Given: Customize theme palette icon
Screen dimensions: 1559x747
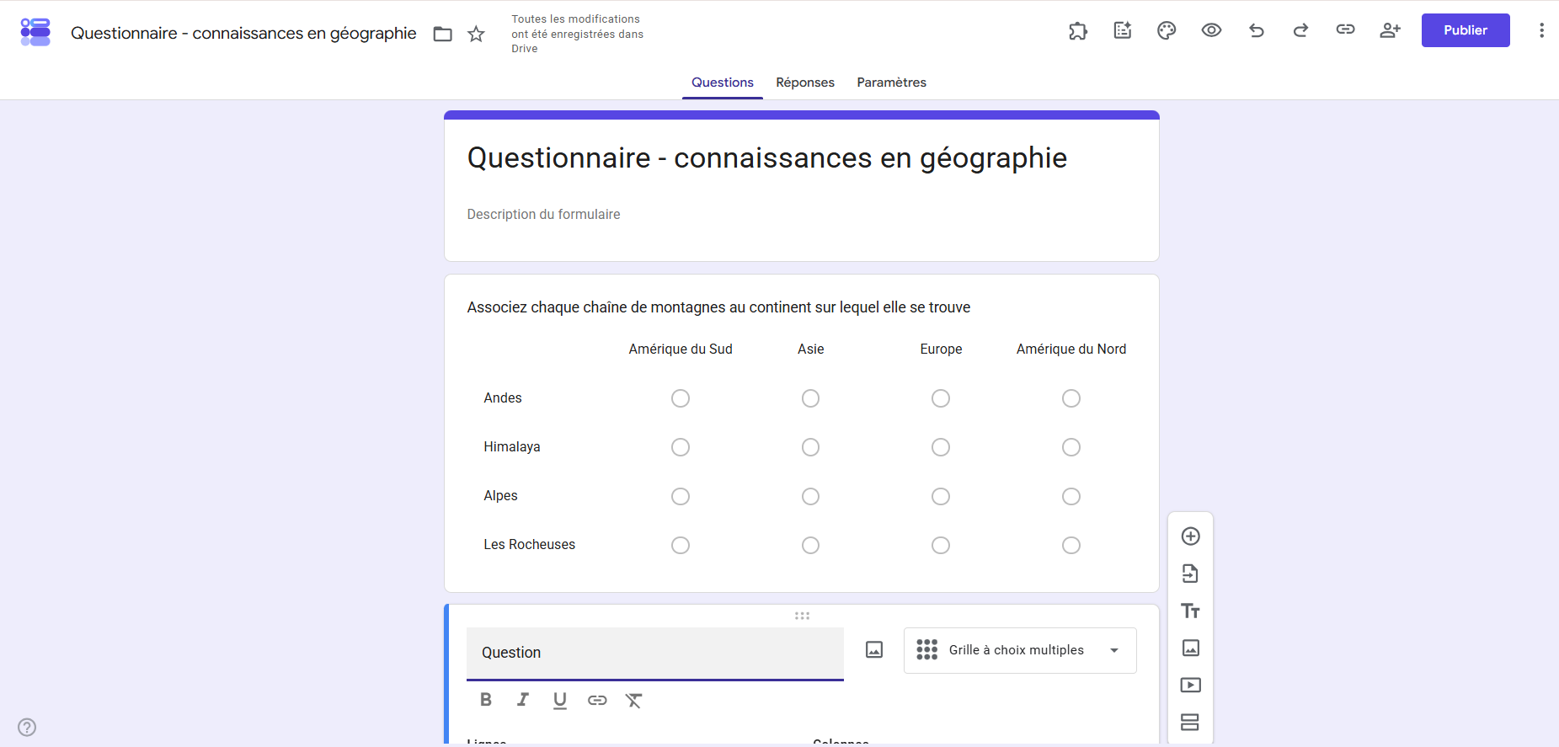Looking at the screenshot, I should pos(1167,30).
